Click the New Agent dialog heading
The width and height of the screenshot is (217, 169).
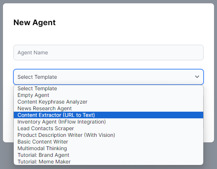(x=35, y=23)
